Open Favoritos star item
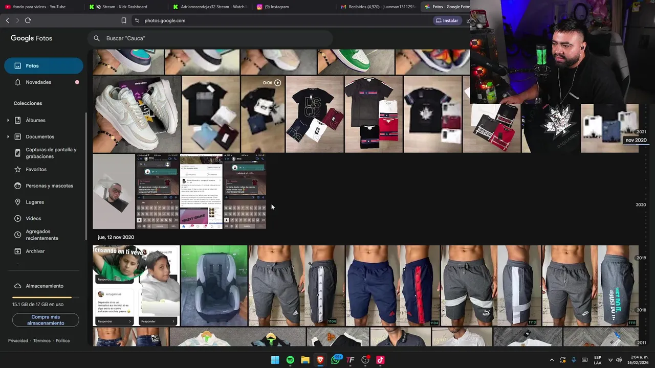Viewport: 655px width, 368px height. click(36, 170)
